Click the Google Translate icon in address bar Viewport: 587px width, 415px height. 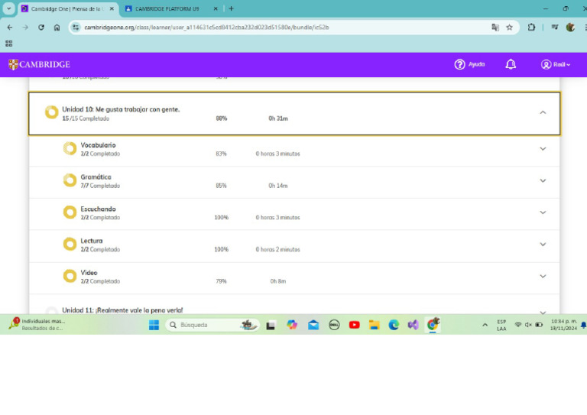click(x=495, y=27)
